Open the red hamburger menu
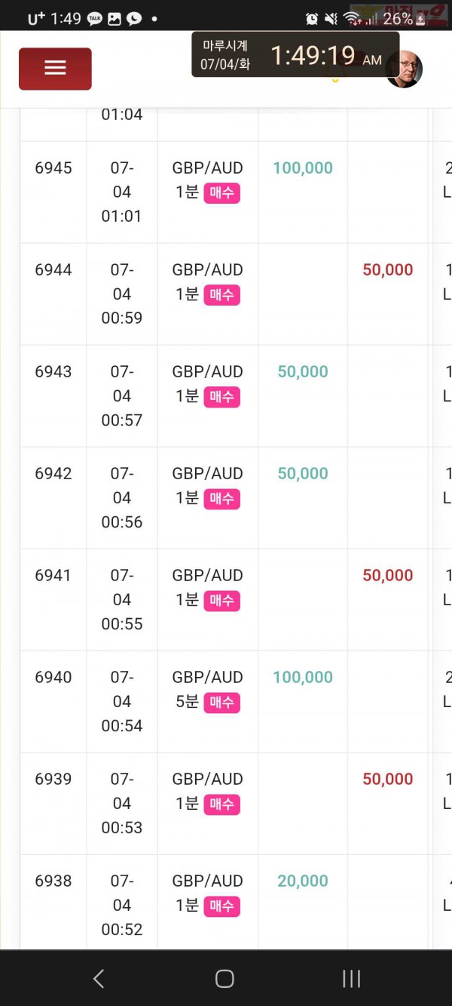The image size is (452, 1006). click(55, 69)
